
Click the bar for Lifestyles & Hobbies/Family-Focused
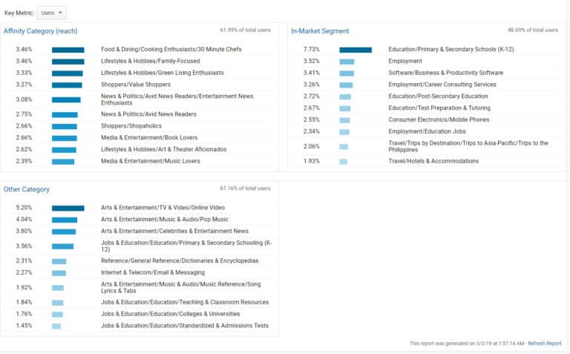coord(68,61)
